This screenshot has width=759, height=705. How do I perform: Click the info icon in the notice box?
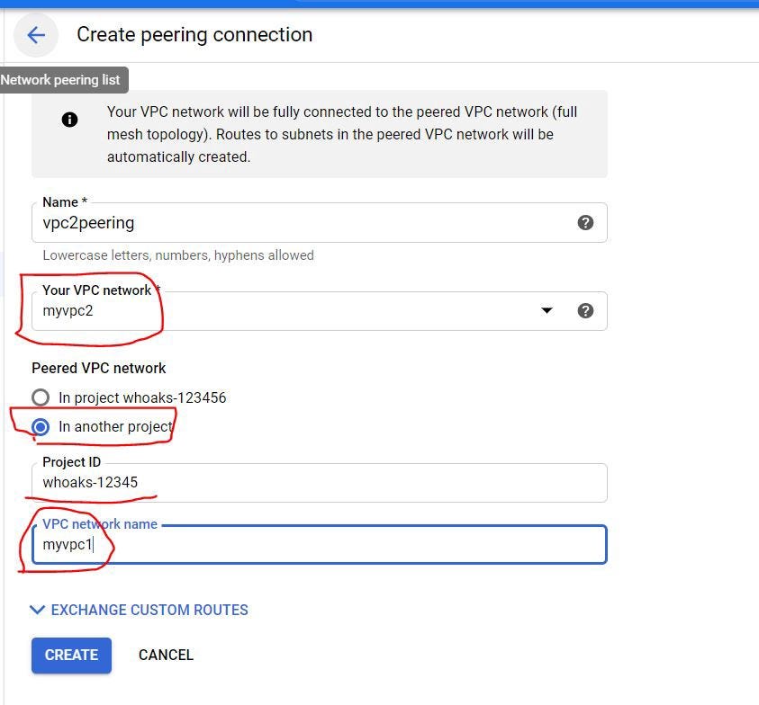[69, 120]
